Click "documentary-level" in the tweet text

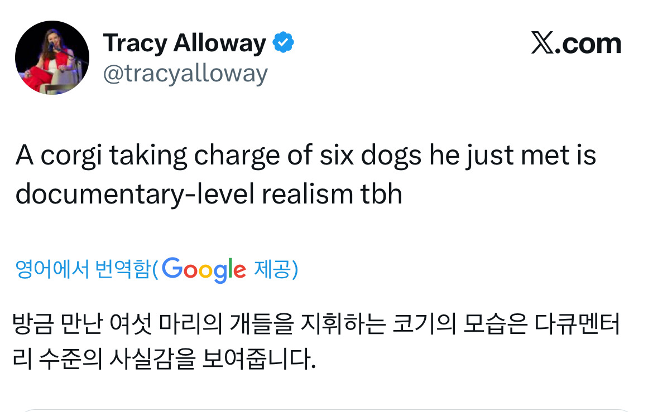135,193
